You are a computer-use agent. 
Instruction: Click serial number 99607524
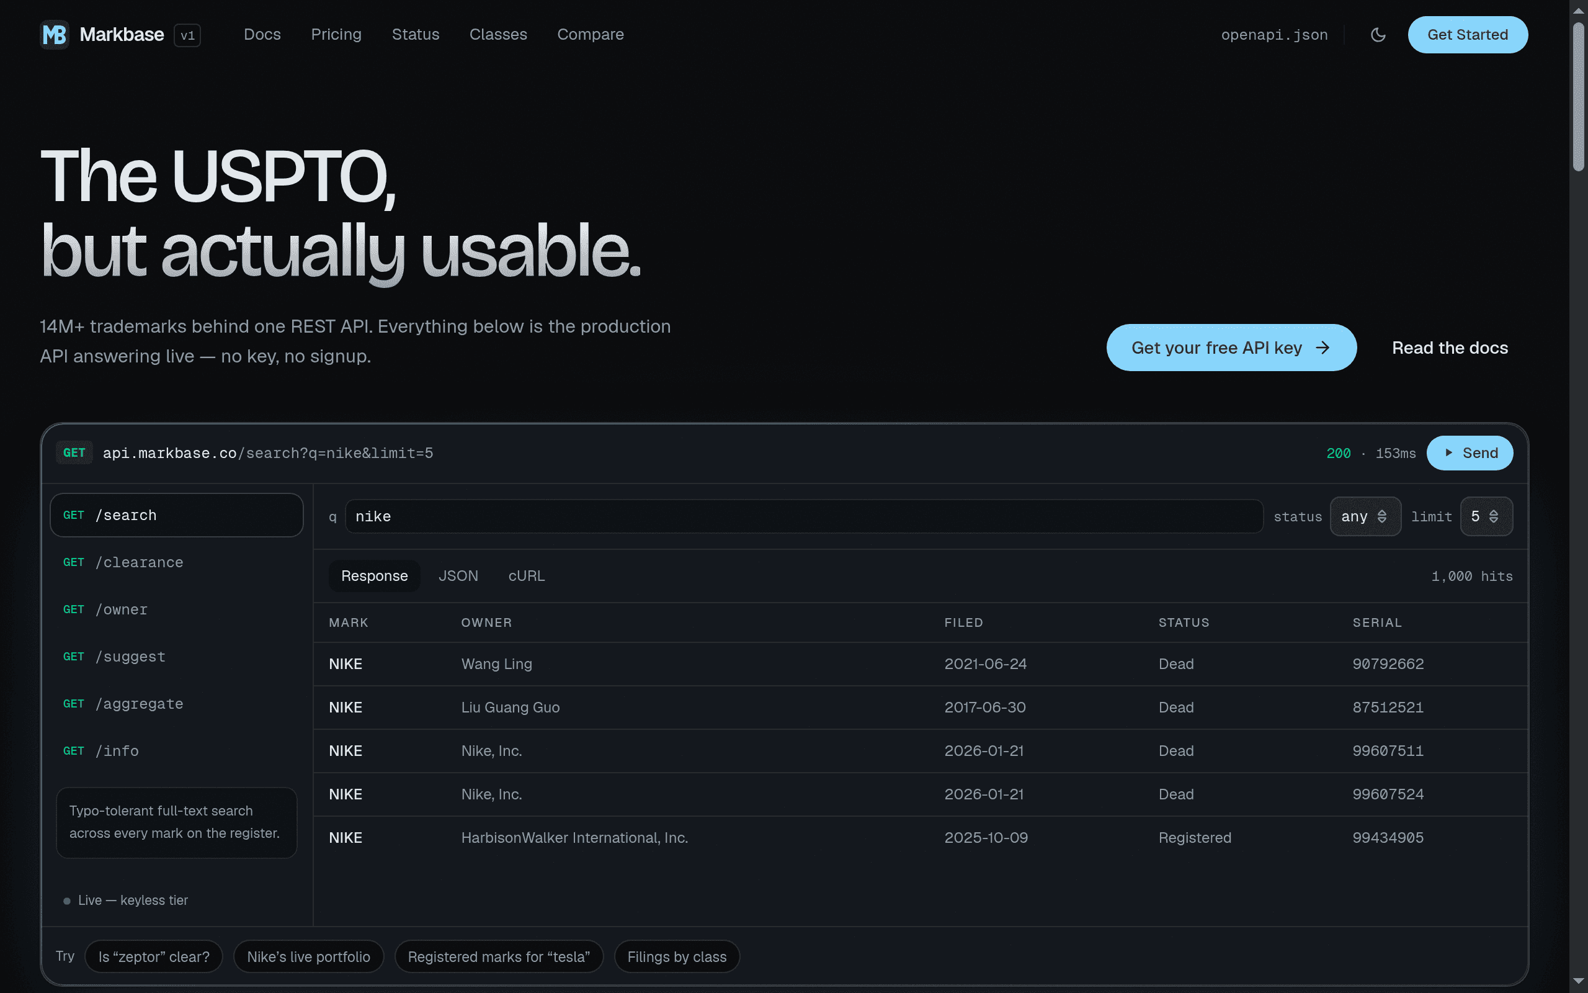(1388, 794)
